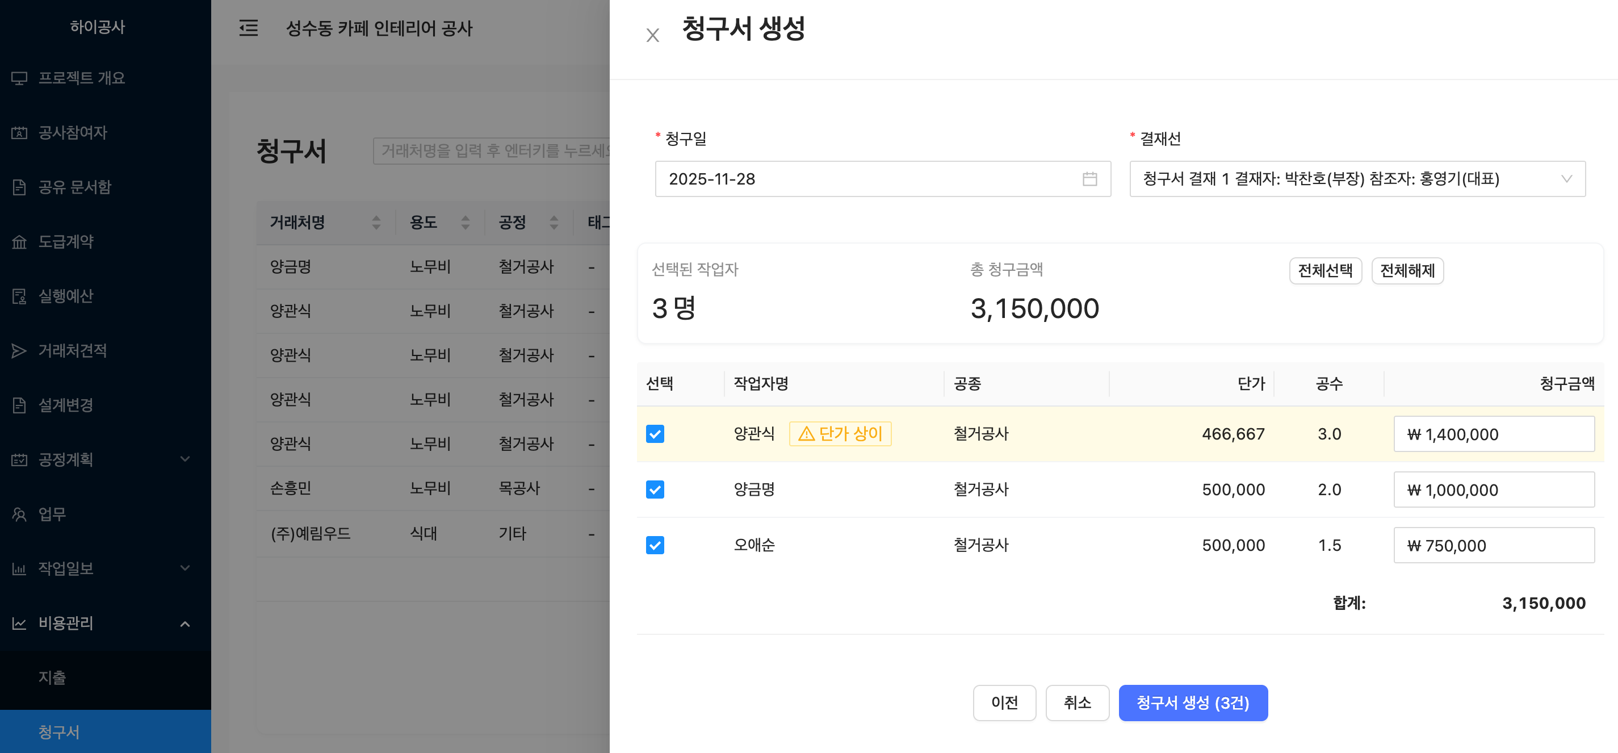Close the 청구서 생성 panel with X
This screenshot has width=1618, height=753.
[x=653, y=35]
